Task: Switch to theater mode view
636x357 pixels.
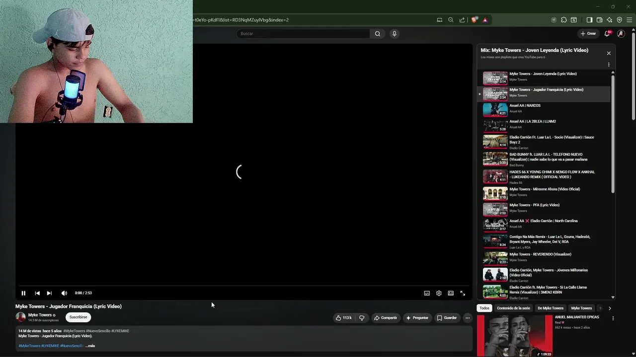Action: (451, 293)
